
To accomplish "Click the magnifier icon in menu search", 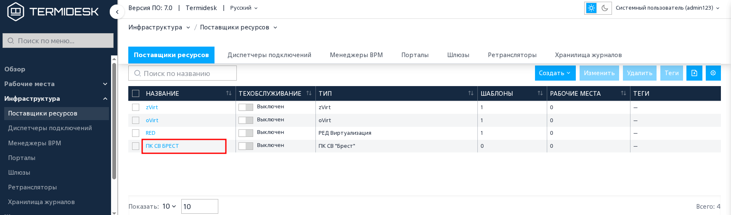I will point(11,41).
